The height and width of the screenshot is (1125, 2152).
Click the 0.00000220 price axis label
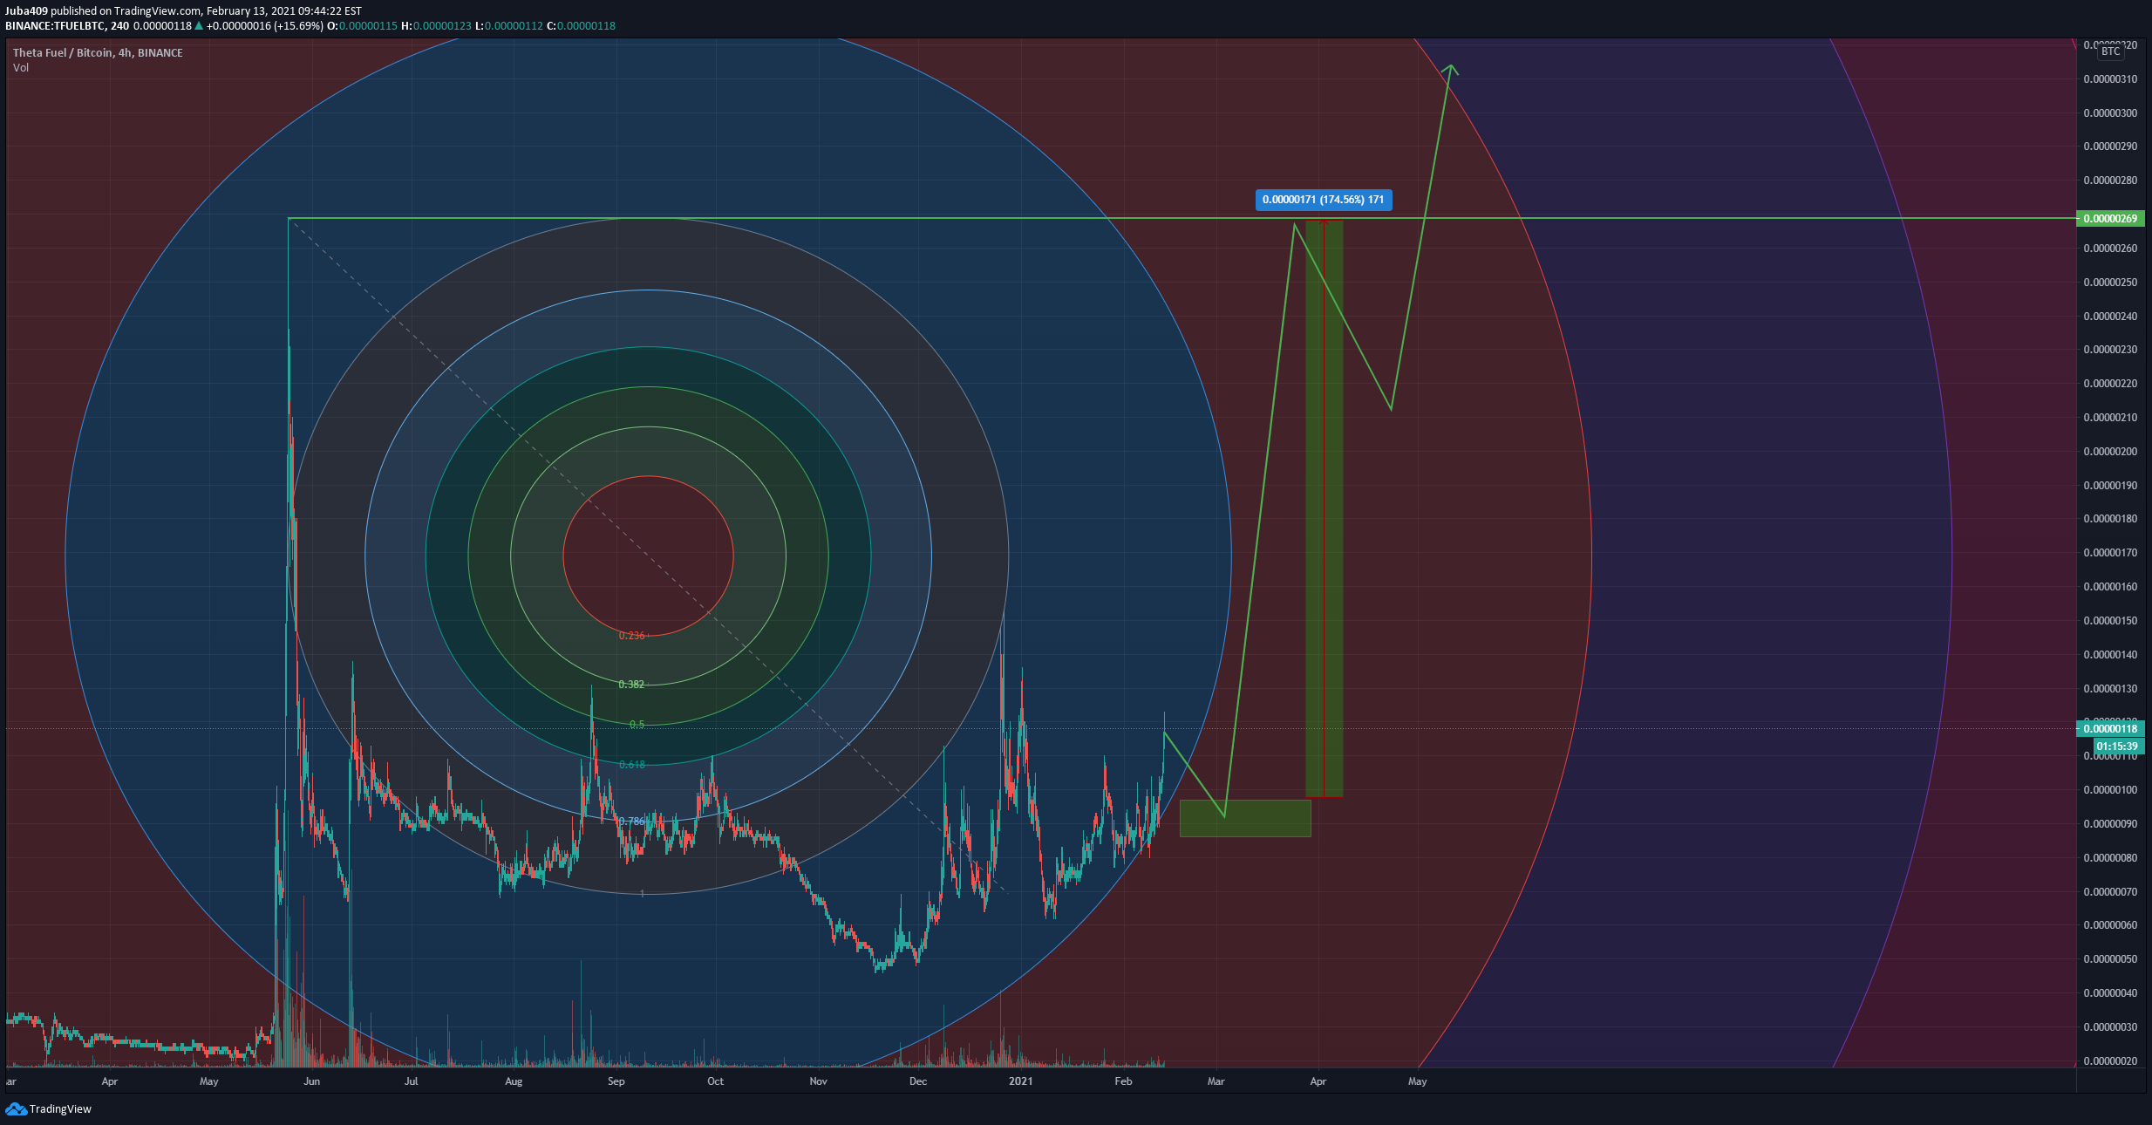pyautogui.click(x=2110, y=384)
